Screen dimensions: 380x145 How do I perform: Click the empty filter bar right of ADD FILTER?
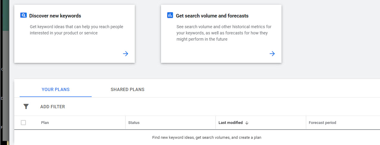208,106
